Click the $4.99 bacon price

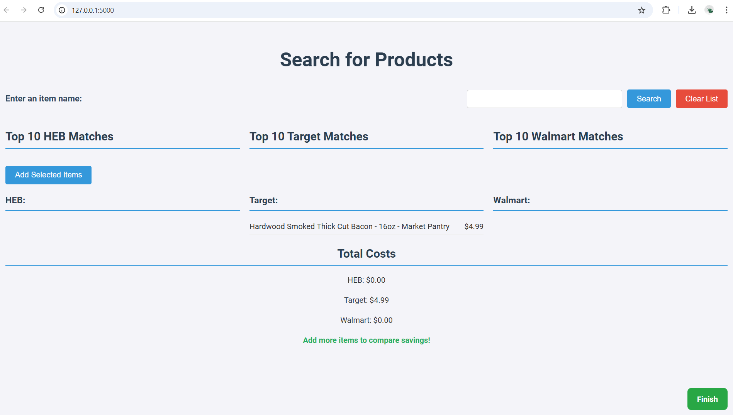click(x=473, y=226)
